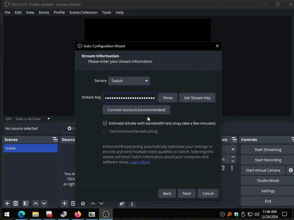Image resolution: width=294 pixels, height=220 pixels.
Task: Open scene filters icon in Scenes toolbar
Action: tap(26, 203)
